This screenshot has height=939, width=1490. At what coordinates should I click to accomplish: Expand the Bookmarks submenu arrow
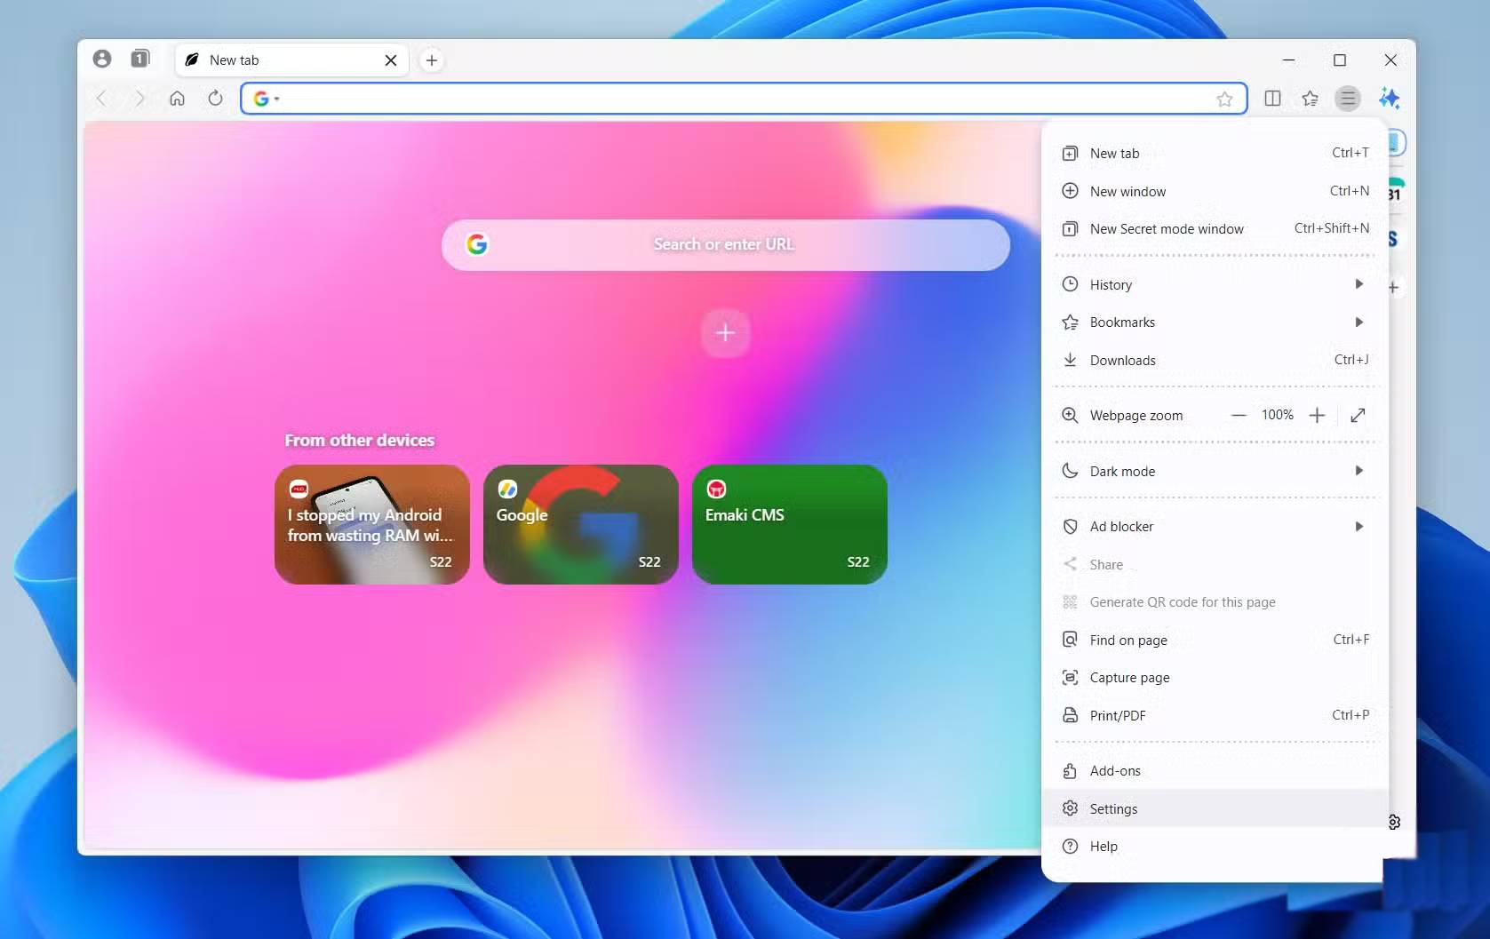point(1359,322)
